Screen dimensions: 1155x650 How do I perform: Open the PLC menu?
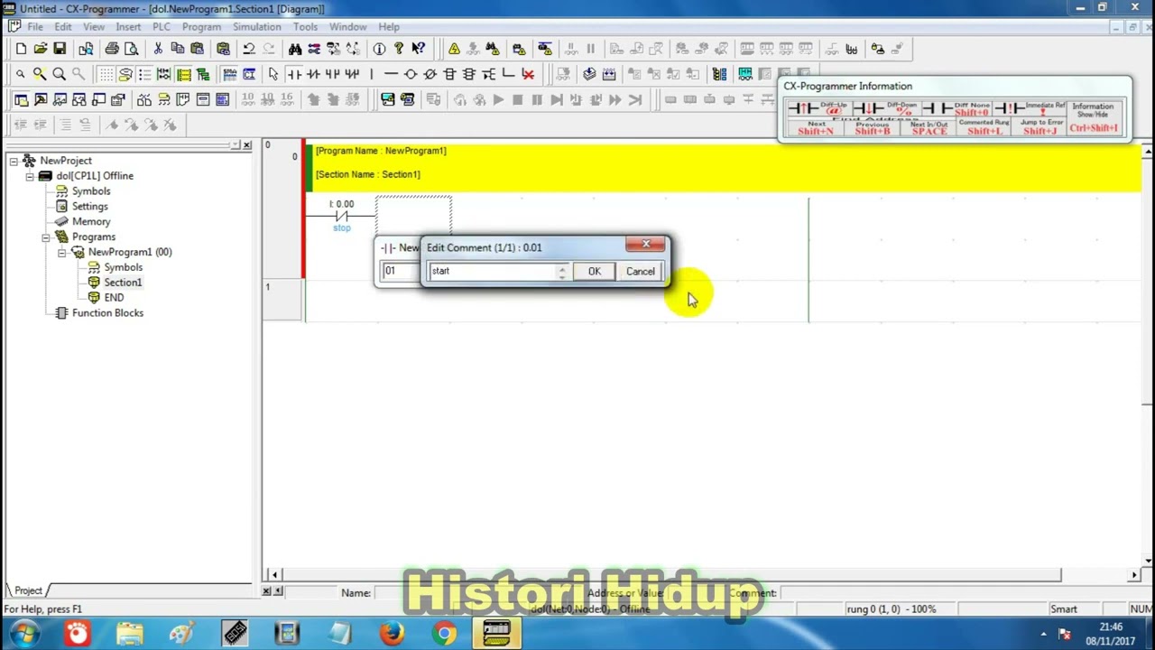(x=162, y=27)
